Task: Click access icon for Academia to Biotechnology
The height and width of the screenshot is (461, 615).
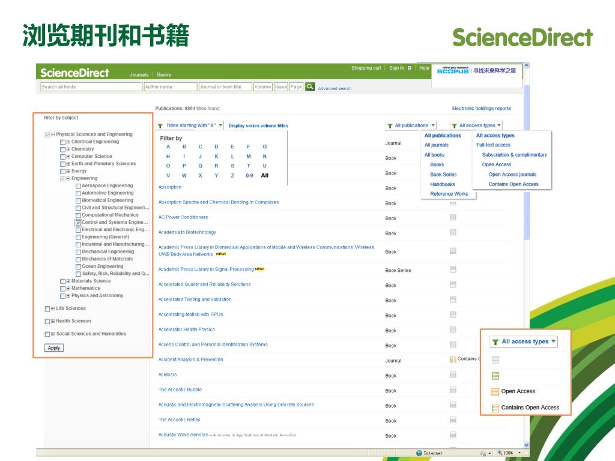Action: click(x=453, y=232)
